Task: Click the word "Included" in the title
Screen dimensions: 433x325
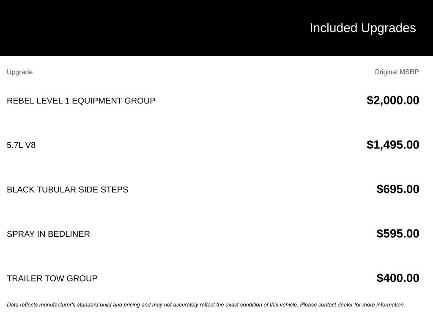Action: 334,28
